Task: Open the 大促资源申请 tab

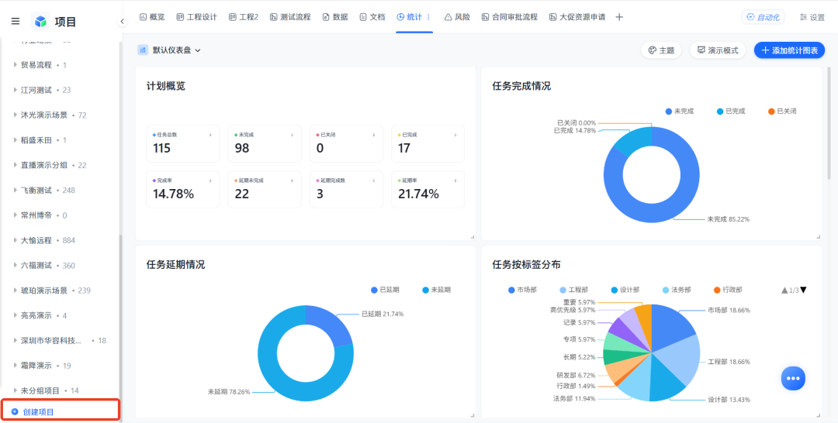Action: (577, 17)
